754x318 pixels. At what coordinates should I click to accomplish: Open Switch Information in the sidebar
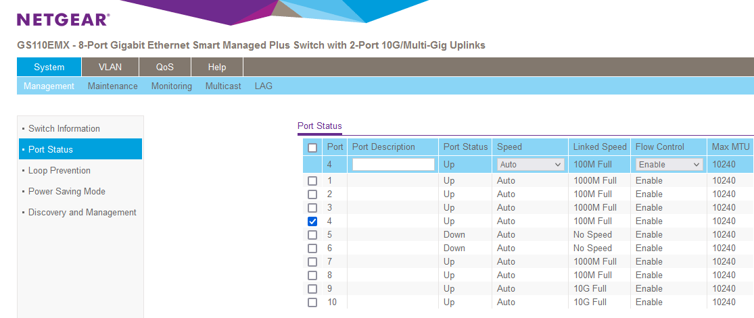click(64, 128)
